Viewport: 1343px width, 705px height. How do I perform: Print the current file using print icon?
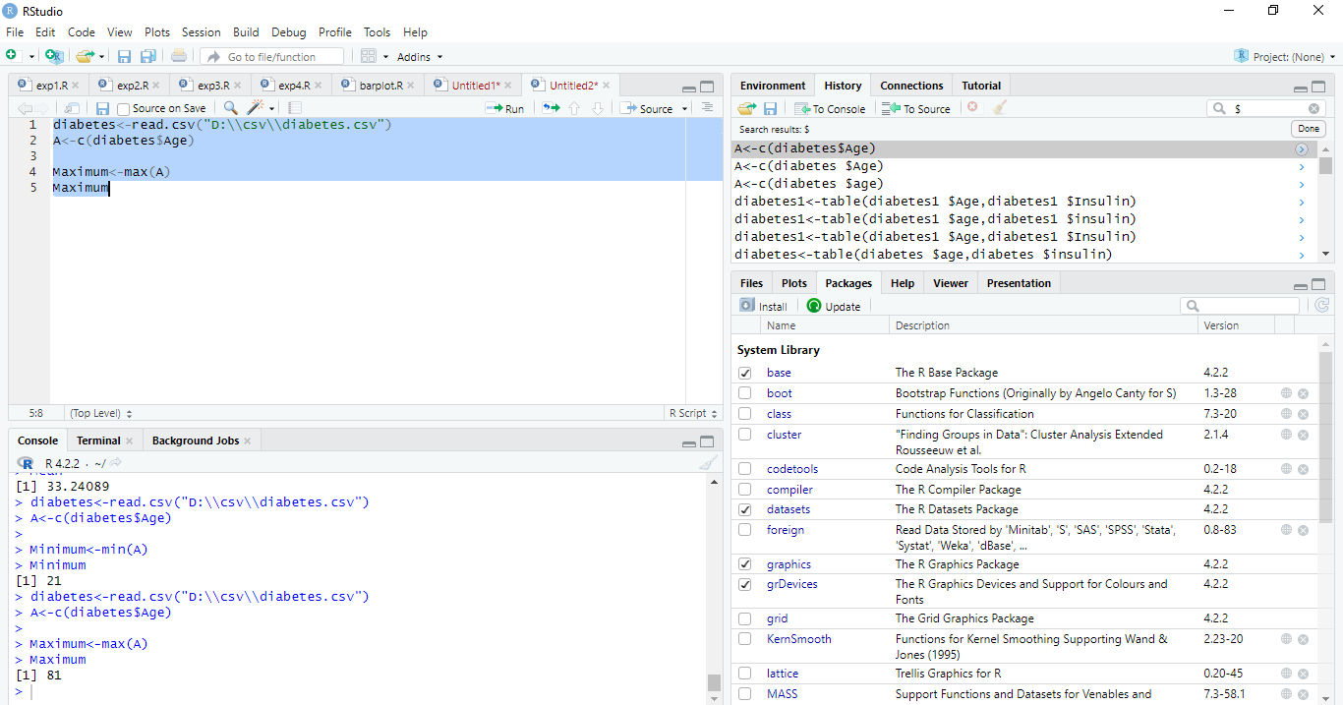(x=178, y=56)
